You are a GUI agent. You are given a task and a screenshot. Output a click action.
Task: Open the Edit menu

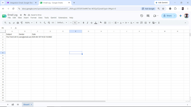(x=14, y=18)
